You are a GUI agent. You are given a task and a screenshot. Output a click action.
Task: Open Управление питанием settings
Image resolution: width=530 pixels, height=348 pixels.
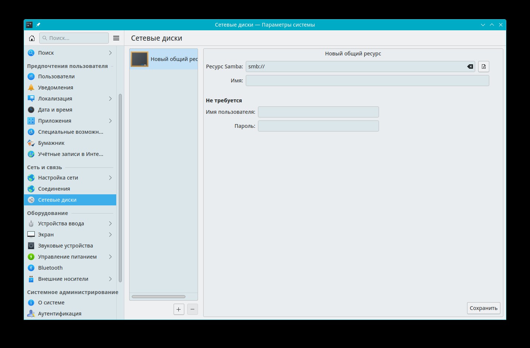[x=70, y=257]
